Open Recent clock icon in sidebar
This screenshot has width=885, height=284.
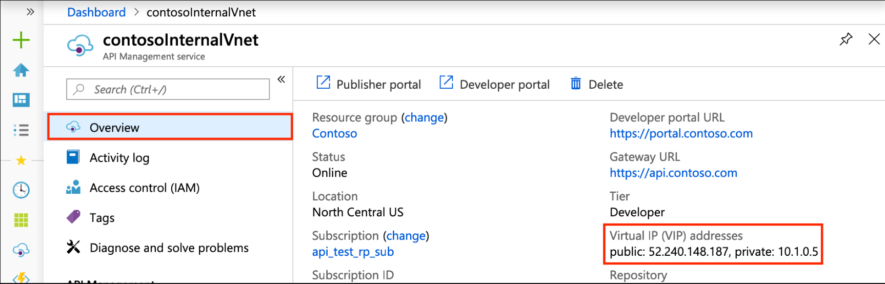[21, 190]
